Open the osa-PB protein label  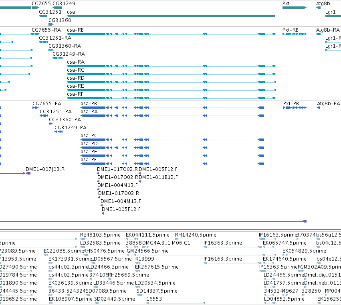point(89,104)
